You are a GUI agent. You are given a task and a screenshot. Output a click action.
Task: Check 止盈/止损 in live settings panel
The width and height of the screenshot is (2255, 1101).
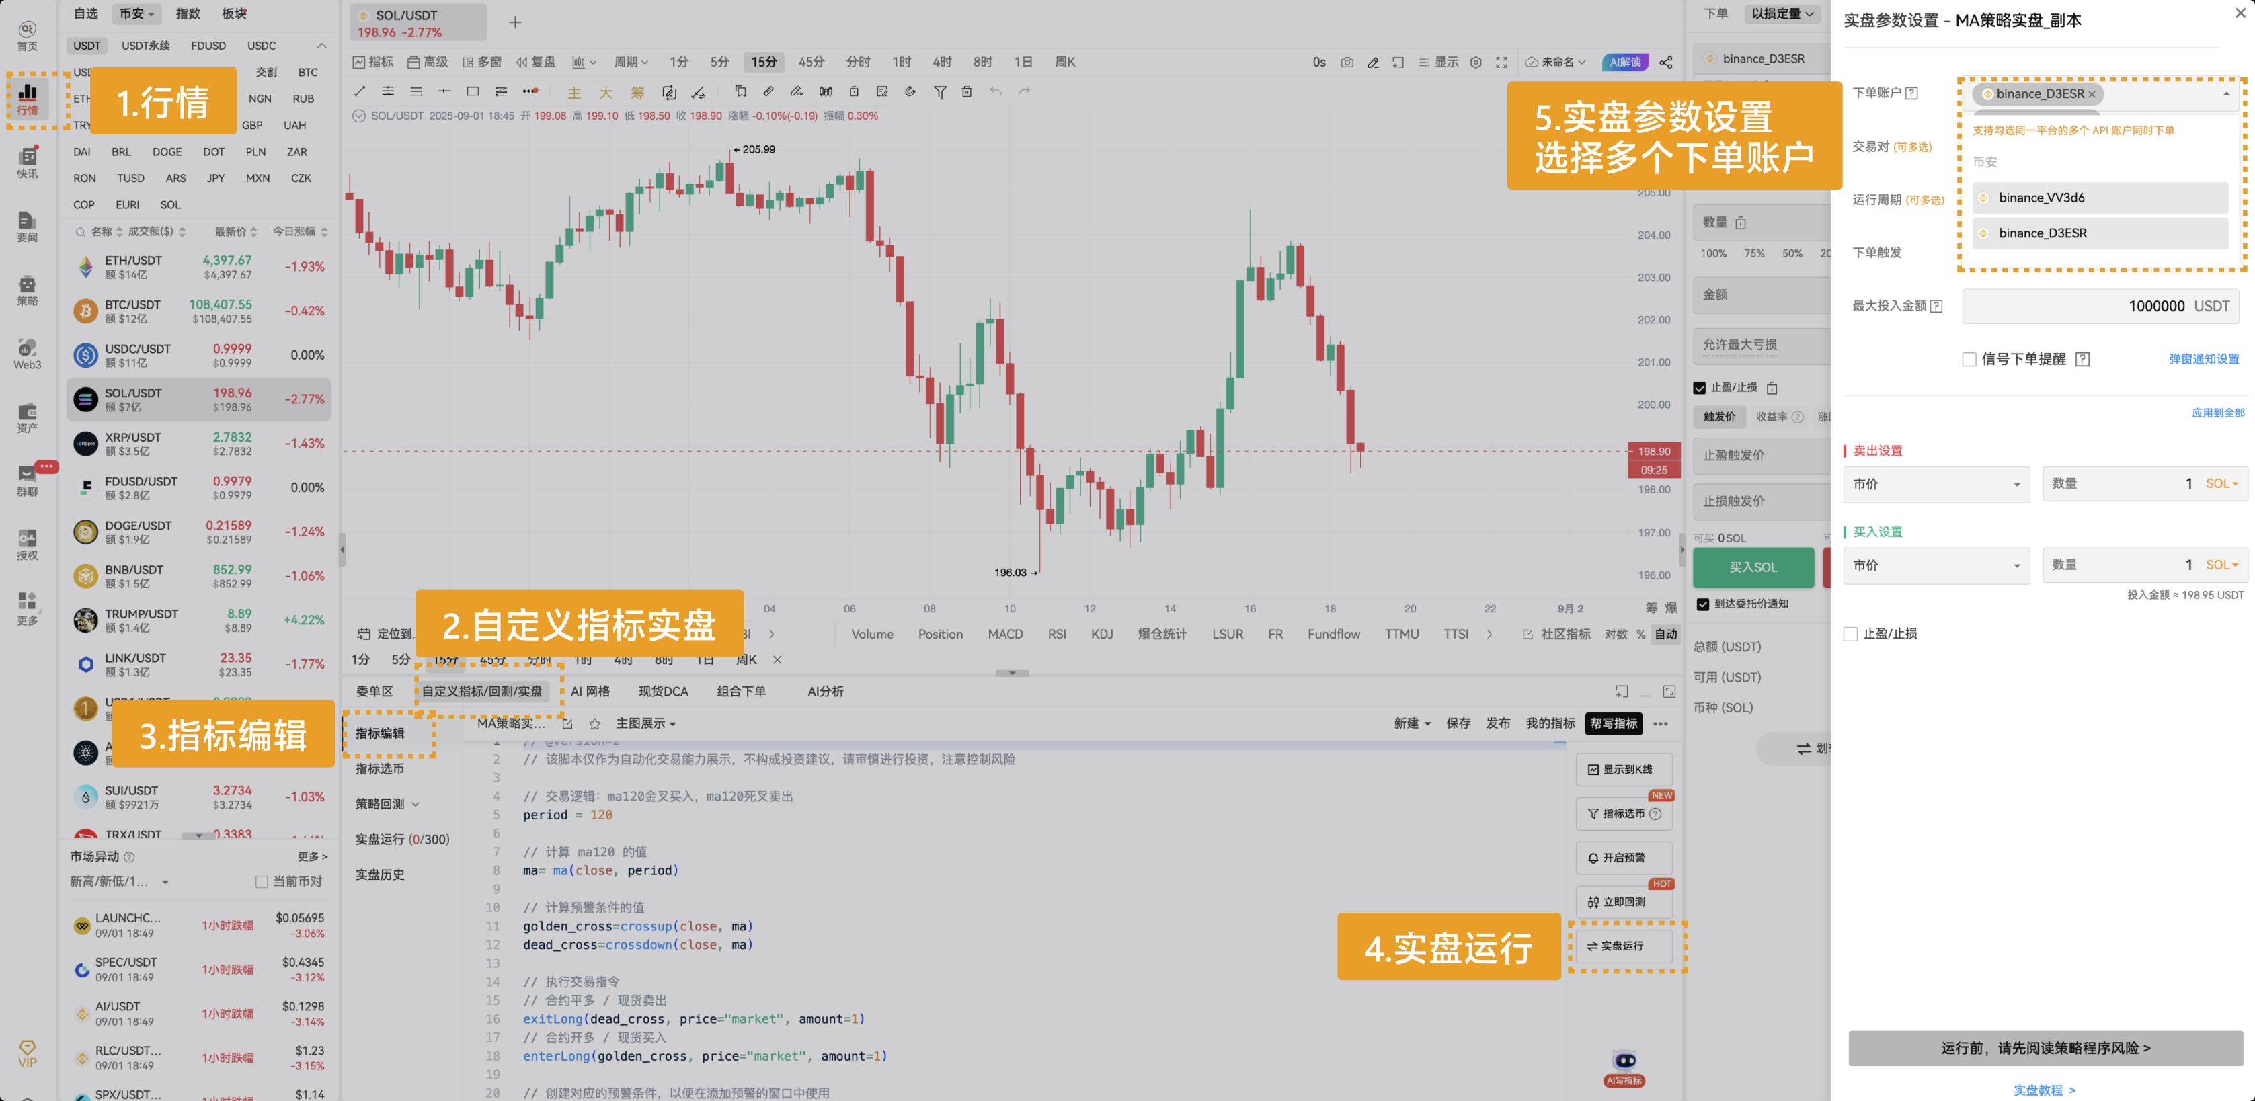(1850, 634)
